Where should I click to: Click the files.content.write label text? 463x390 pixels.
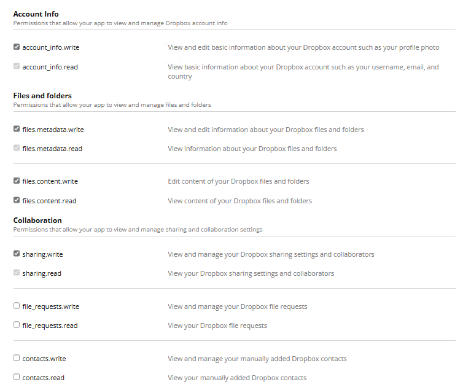50,182
